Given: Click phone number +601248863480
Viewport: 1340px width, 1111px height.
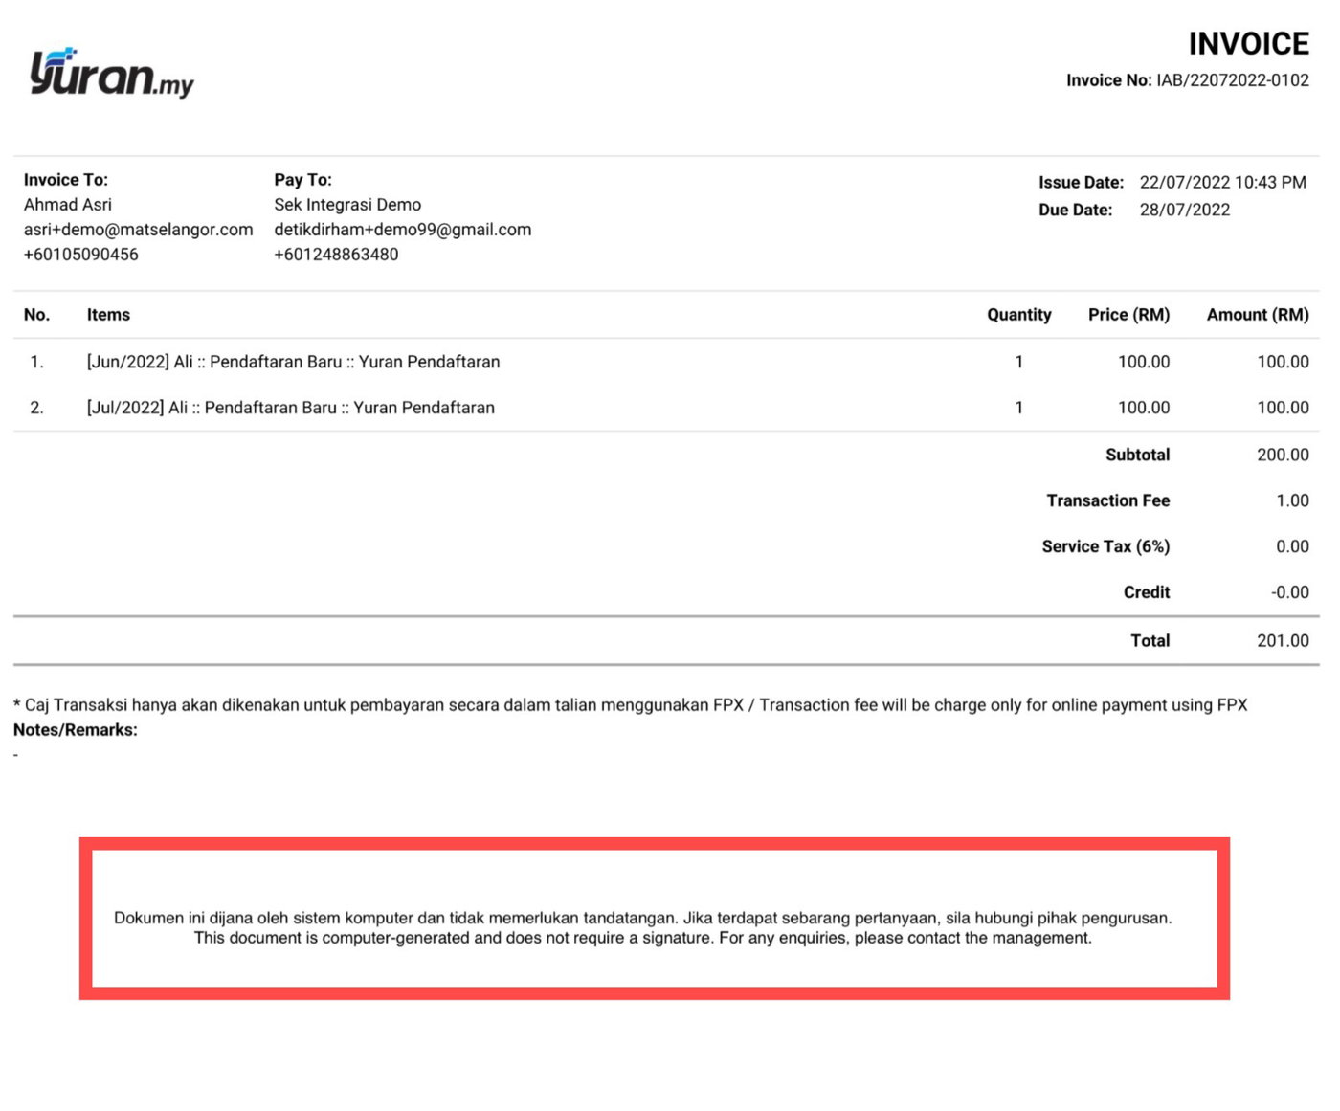Looking at the screenshot, I should pyautogui.click(x=336, y=255).
